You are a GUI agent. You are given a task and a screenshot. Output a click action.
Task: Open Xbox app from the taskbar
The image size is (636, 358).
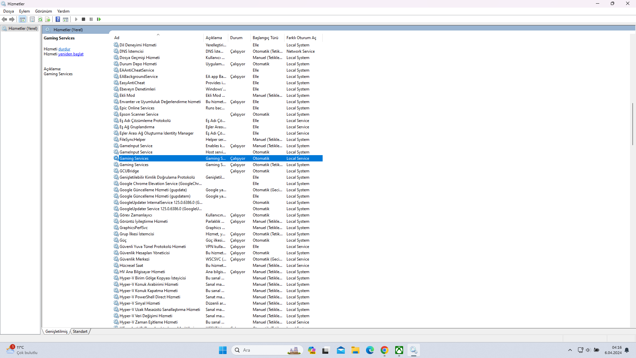pyautogui.click(x=399, y=350)
